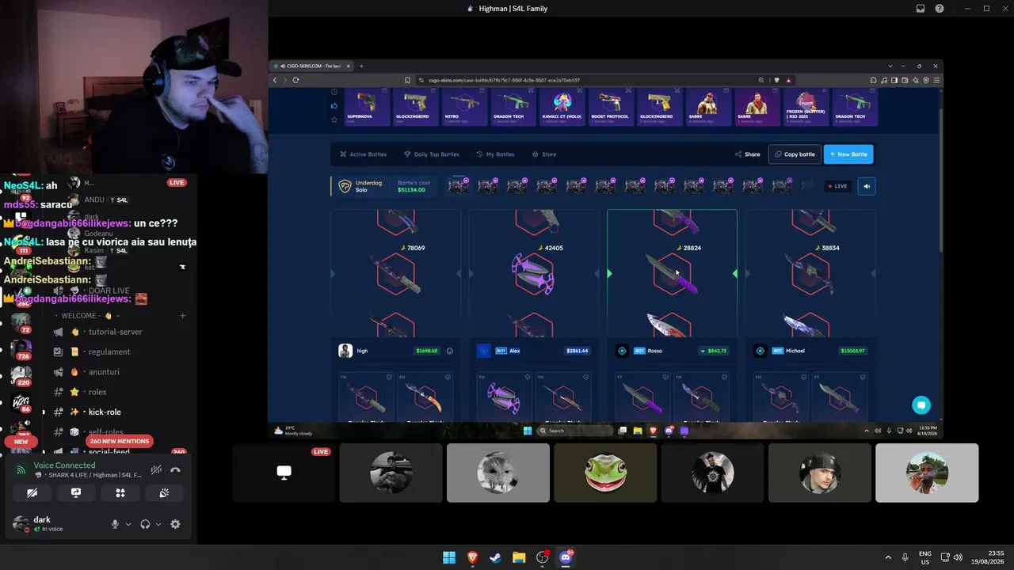Add a channel with the WELCOME plus icon
The image size is (1014, 570).
tap(182, 316)
